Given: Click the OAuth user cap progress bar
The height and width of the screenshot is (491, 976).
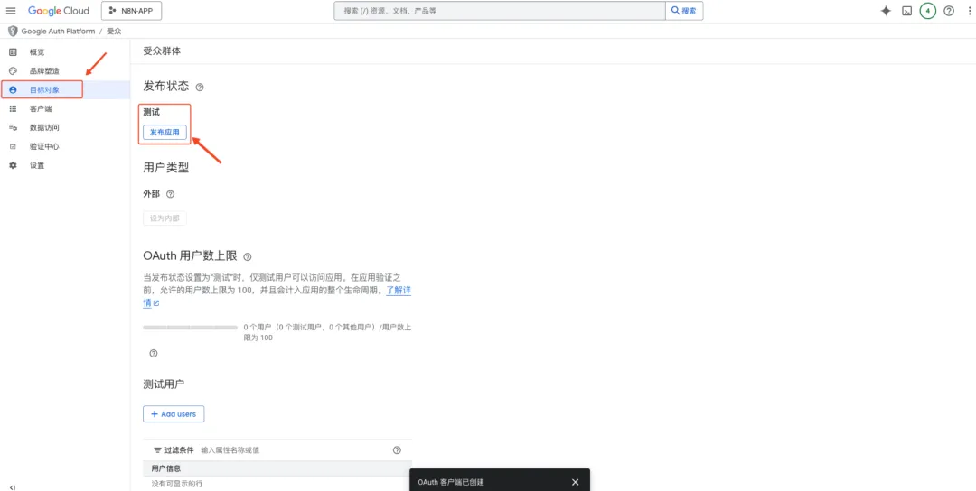Looking at the screenshot, I should 191,327.
